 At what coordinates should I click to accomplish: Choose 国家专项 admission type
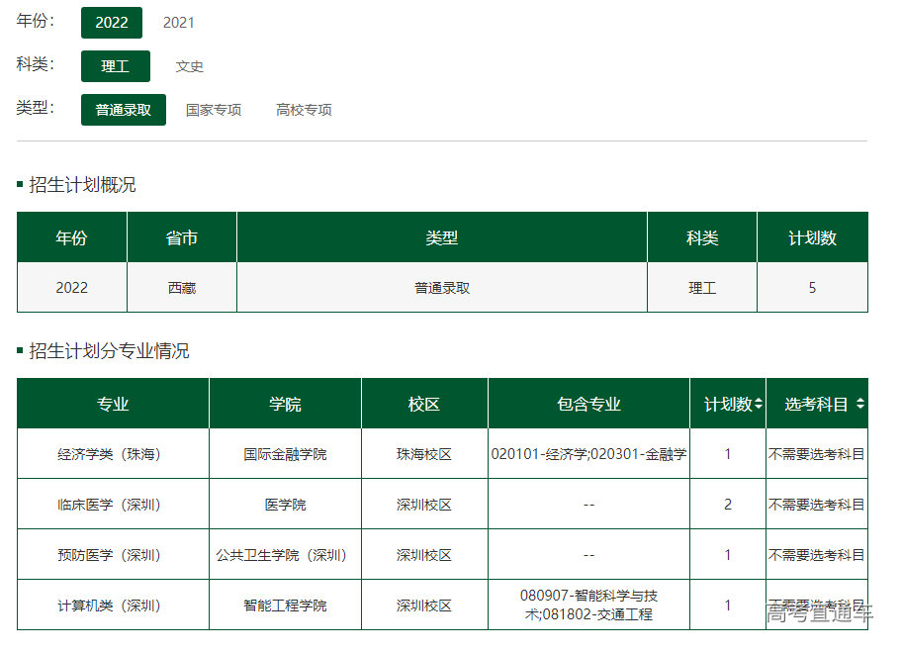tap(214, 110)
